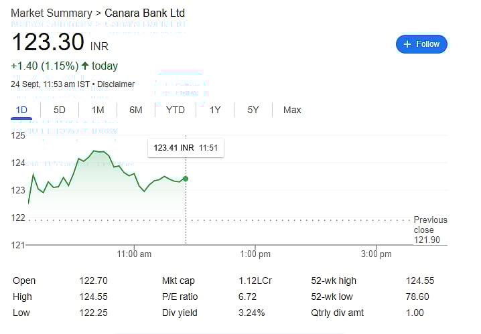
Task: Click the 52-wk low value 78.60
Action: tap(417, 297)
